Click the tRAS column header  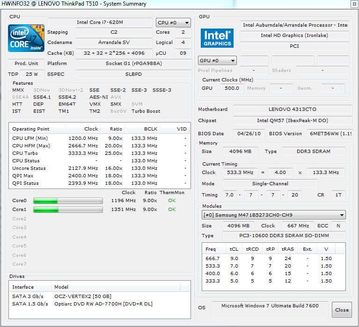tap(287, 249)
